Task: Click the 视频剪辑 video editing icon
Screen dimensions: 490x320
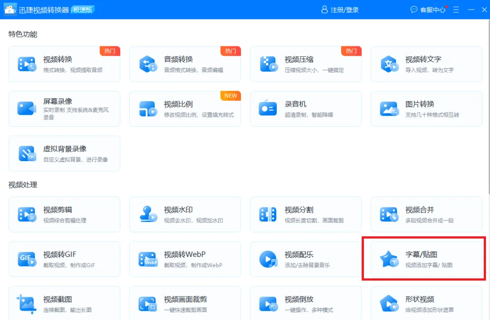Action: pos(27,214)
